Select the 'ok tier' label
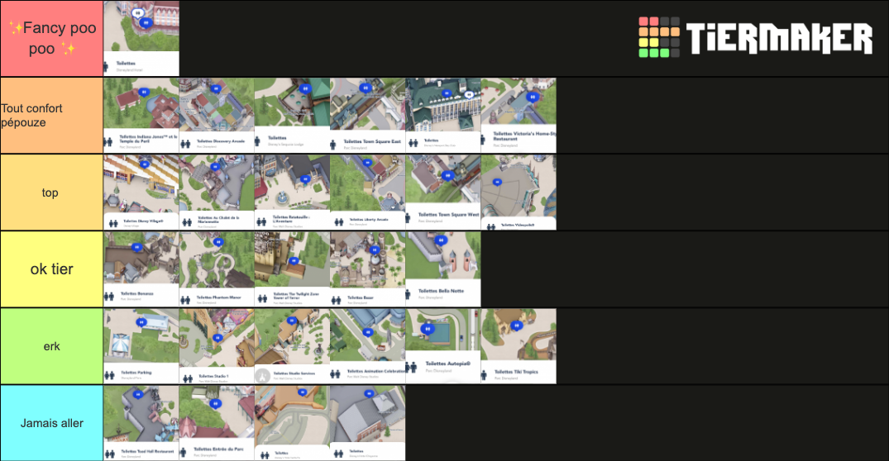 51,269
